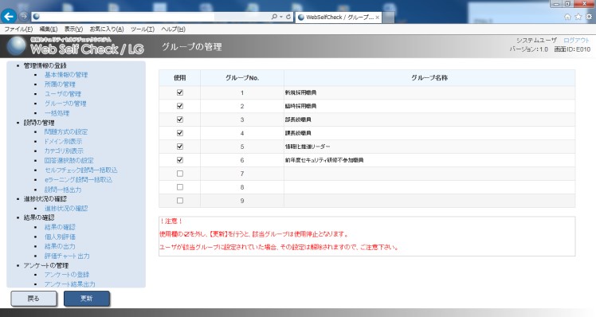Click the empty name field for group 8

click(x=429, y=187)
